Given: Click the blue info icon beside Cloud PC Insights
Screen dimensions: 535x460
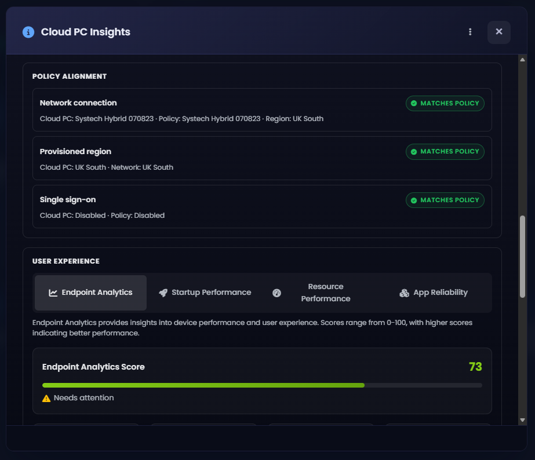Looking at the screenshot, I should (x=28, y=32).
